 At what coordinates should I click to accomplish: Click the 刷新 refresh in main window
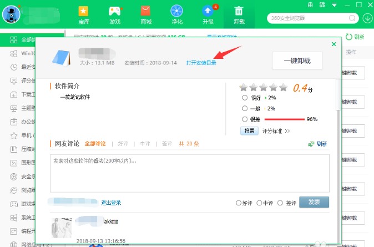tap(355, 37)
